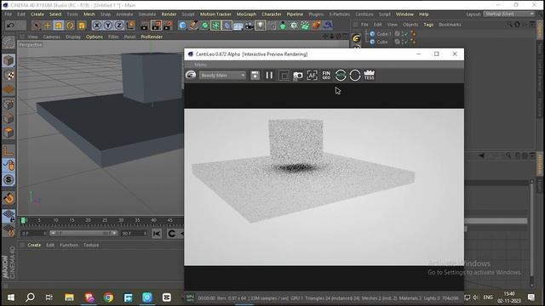
Task: Click CentiLeo save image icon
Action: click(255, 76)
